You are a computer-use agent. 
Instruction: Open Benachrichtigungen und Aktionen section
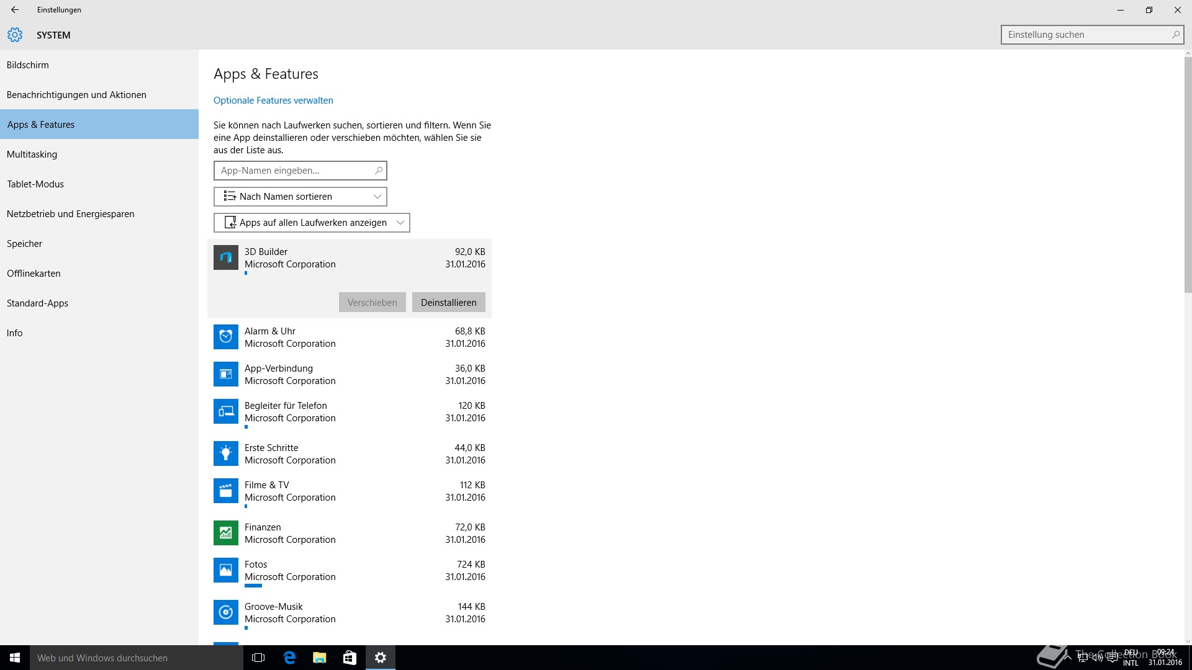click(99, 94)
